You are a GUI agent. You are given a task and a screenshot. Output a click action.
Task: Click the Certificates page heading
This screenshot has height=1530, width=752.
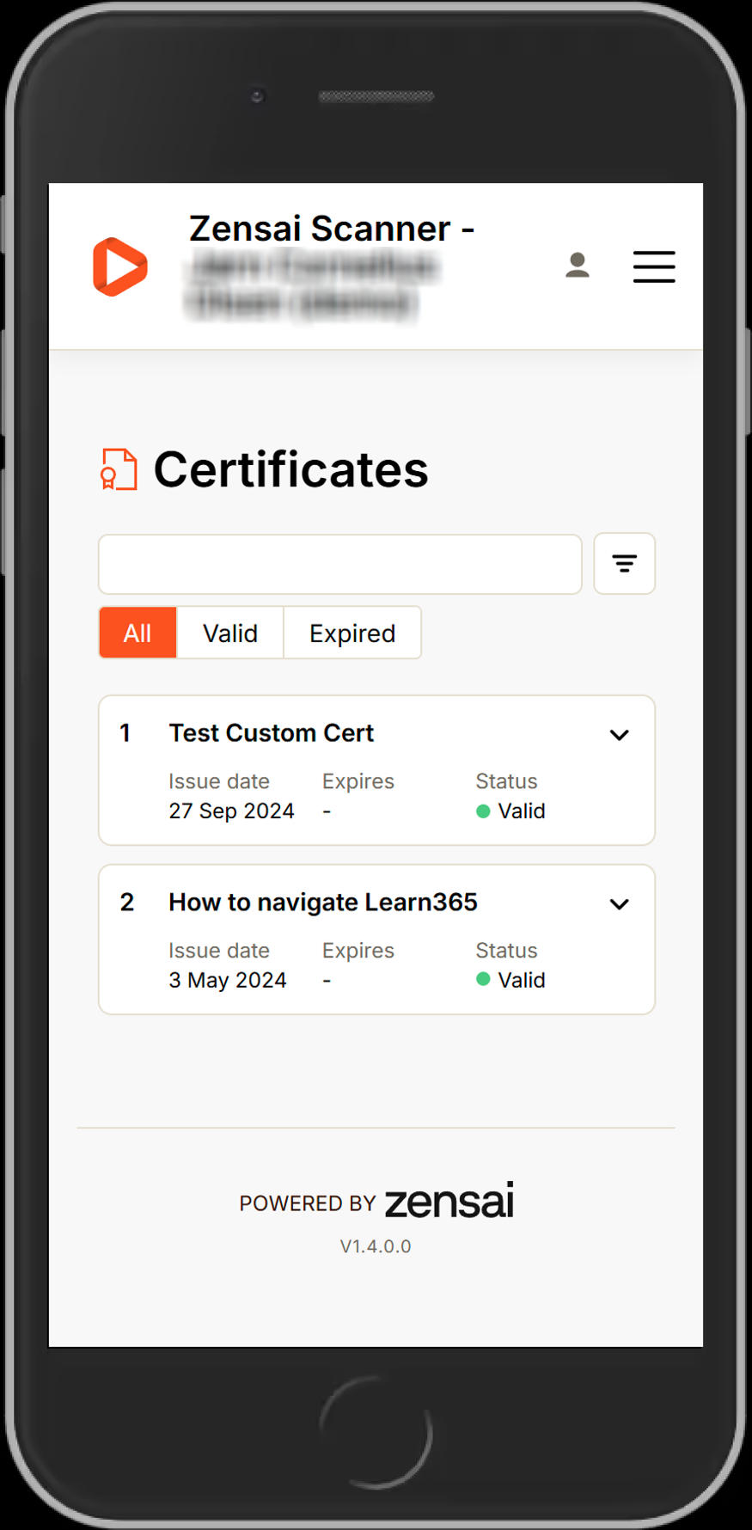tap(291, 470)
